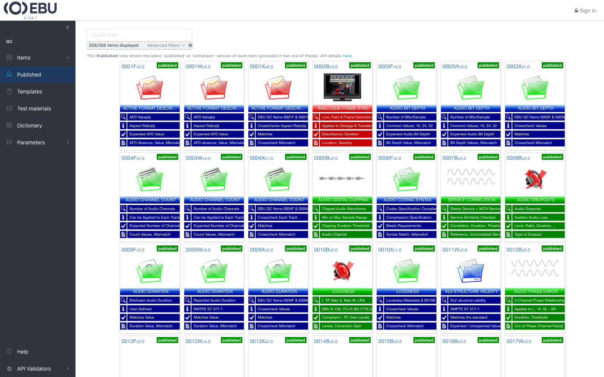
Task: Click 'Bitstream Audio Duration' row on card 0009F
Action: 150,300
